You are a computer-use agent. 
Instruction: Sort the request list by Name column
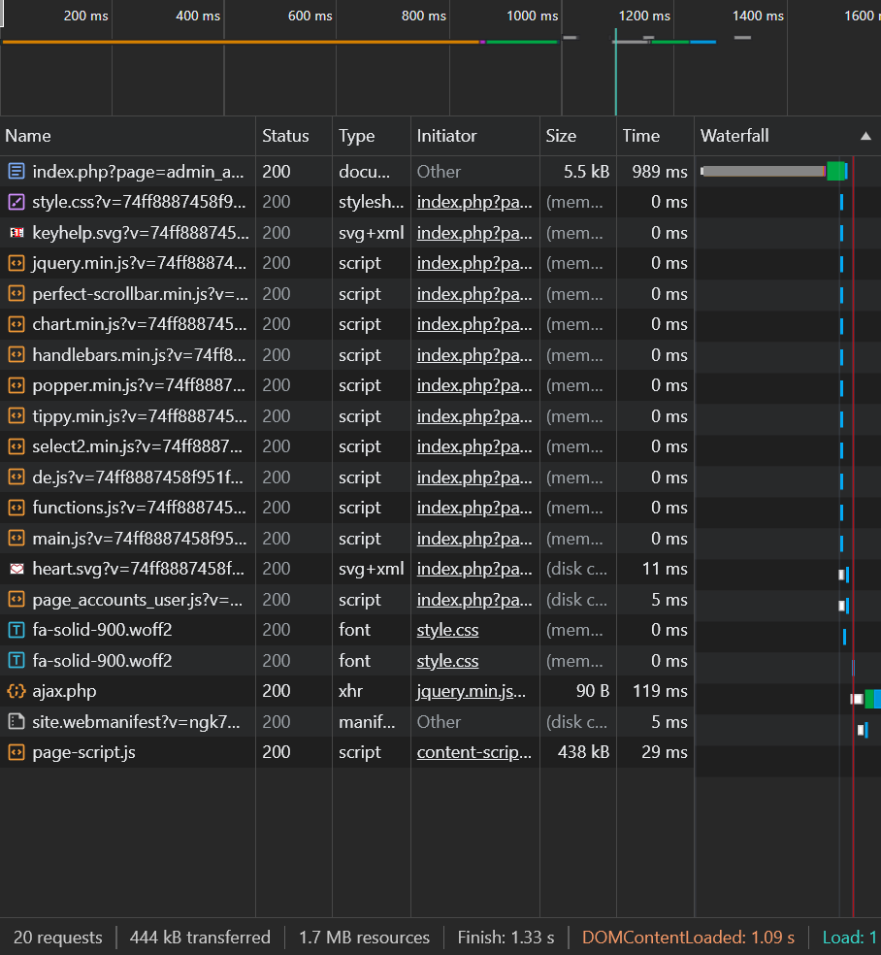pos(28,136)
